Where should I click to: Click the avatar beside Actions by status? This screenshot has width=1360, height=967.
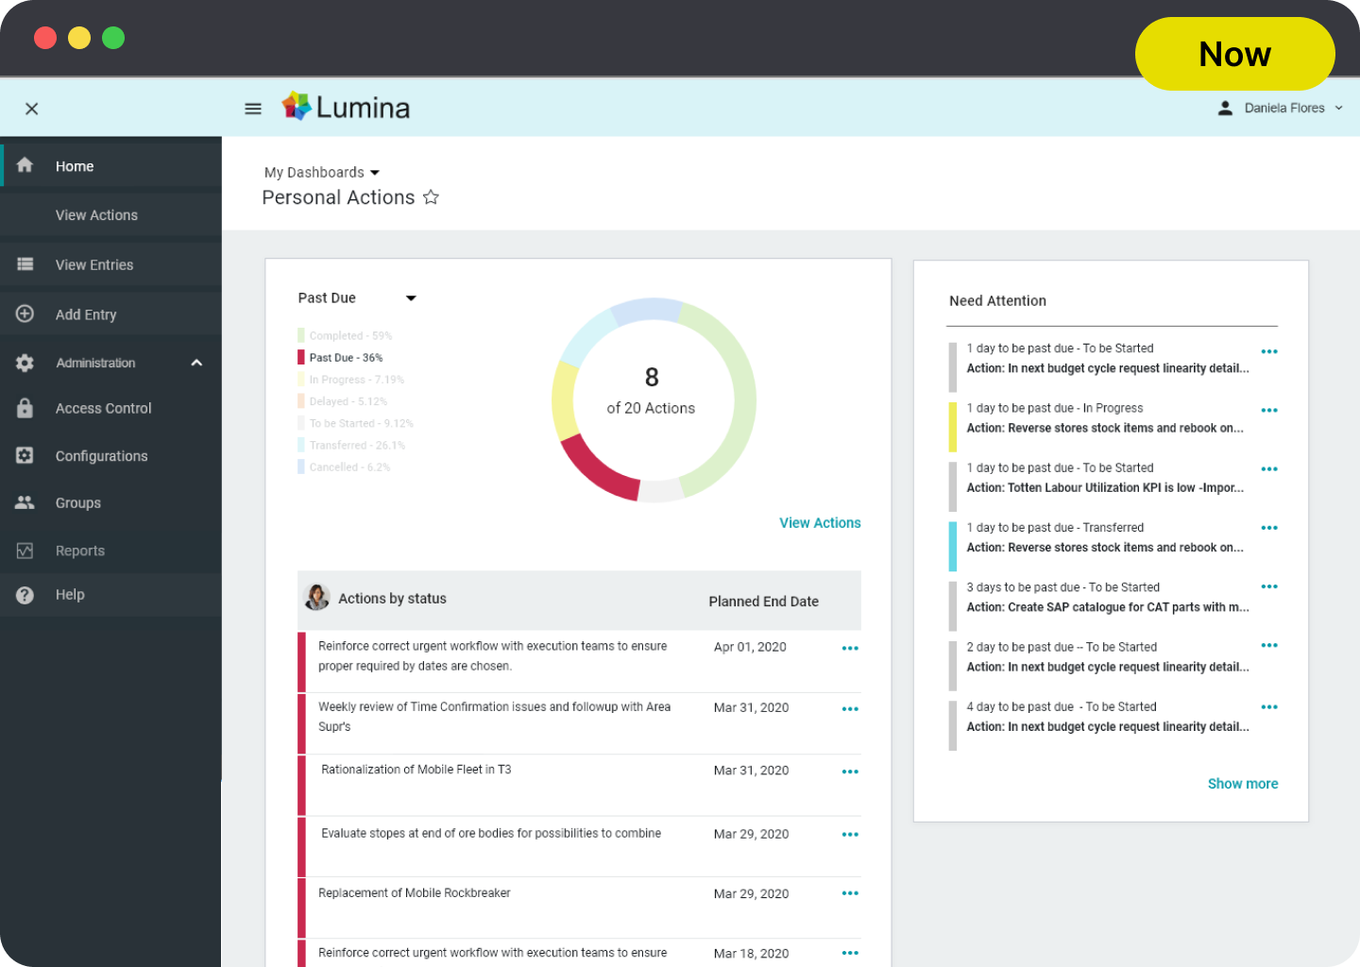317,597
